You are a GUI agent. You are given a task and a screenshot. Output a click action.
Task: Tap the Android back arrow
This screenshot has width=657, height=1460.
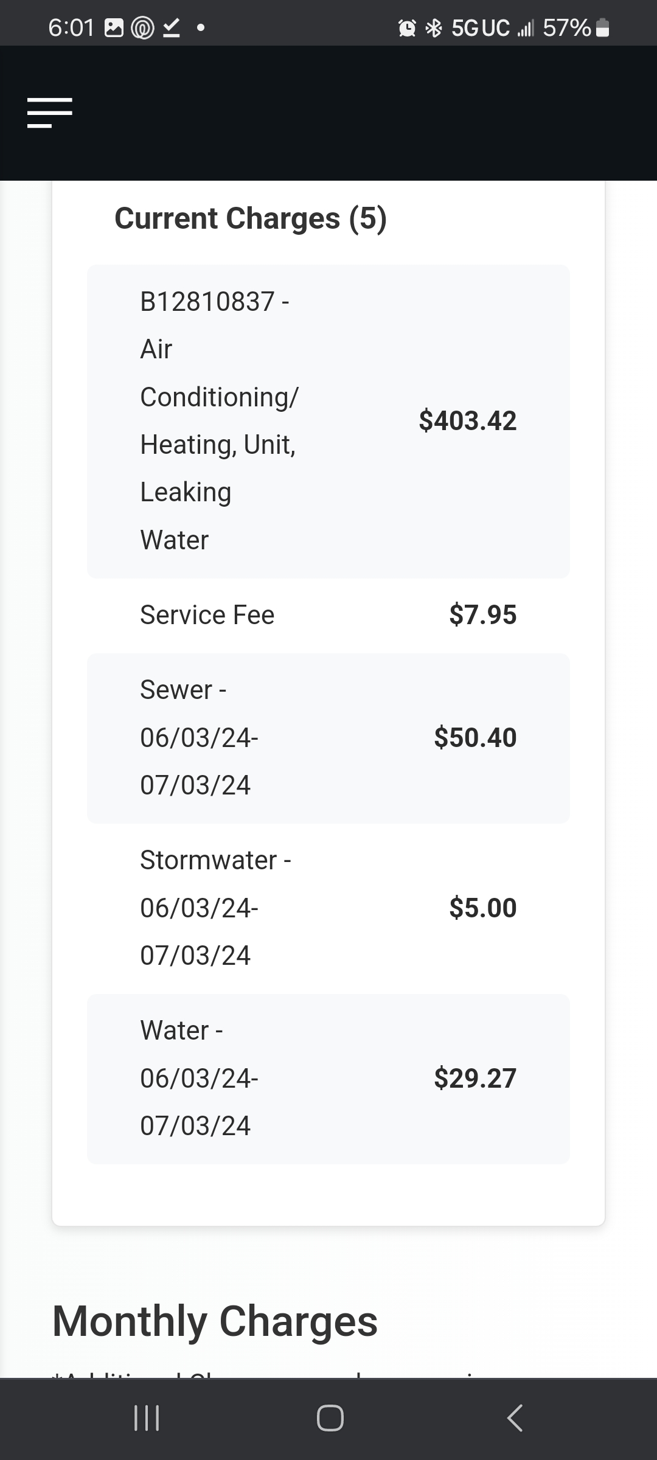tap(515, 1417)
